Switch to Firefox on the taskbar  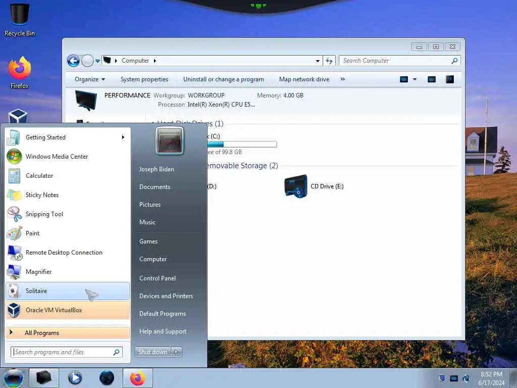pos(138,378)
